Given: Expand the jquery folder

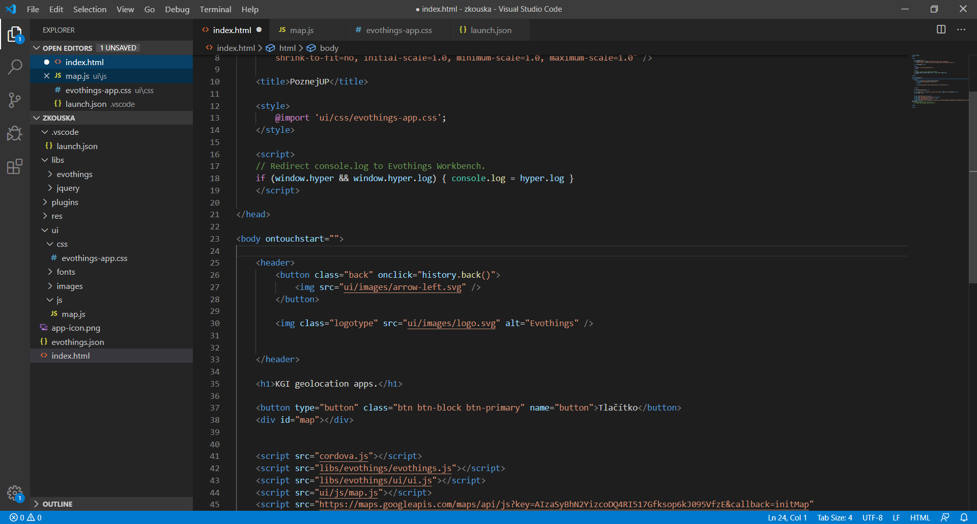Looking at the screenshot, I should pos(50,188).
